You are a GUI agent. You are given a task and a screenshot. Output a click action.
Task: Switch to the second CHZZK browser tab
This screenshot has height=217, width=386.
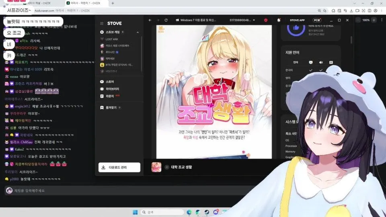pyautogui.click(x=86, y=3)
